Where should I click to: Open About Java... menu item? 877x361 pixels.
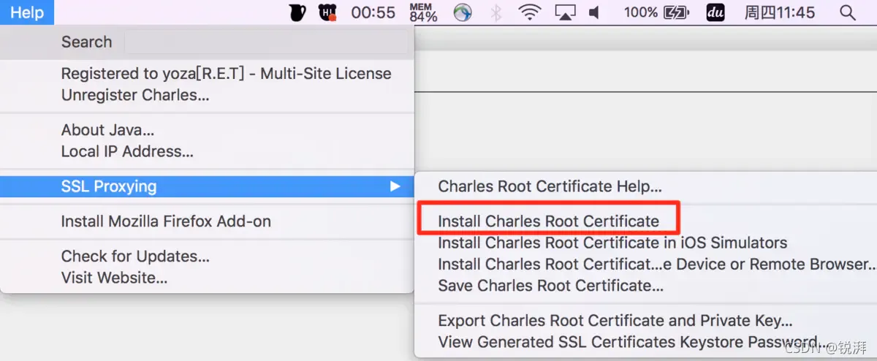pyautogui.click(x=108, y=130)
